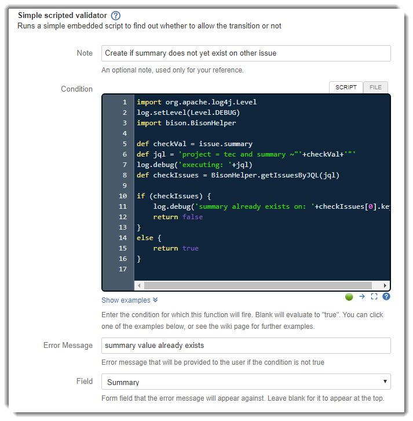
Task: Click the 'def jql =' code line
Action: pos(246,154)
